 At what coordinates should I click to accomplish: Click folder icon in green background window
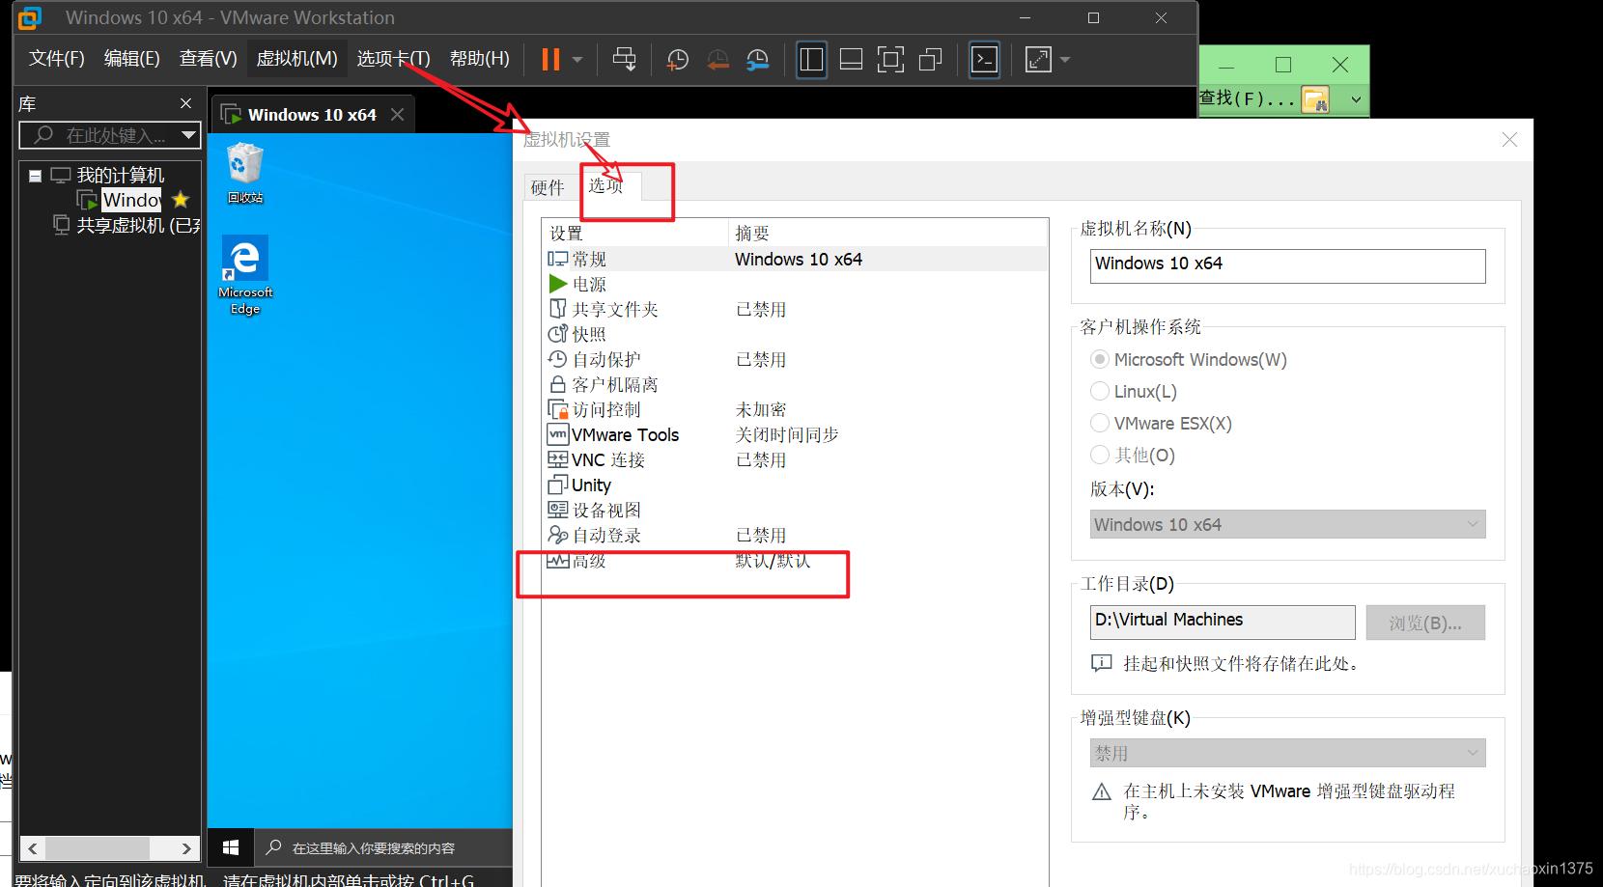click(x=1315, y=98)
